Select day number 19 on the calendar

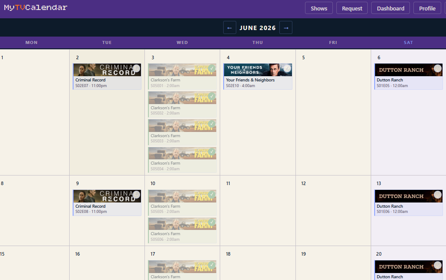(303, 254)
